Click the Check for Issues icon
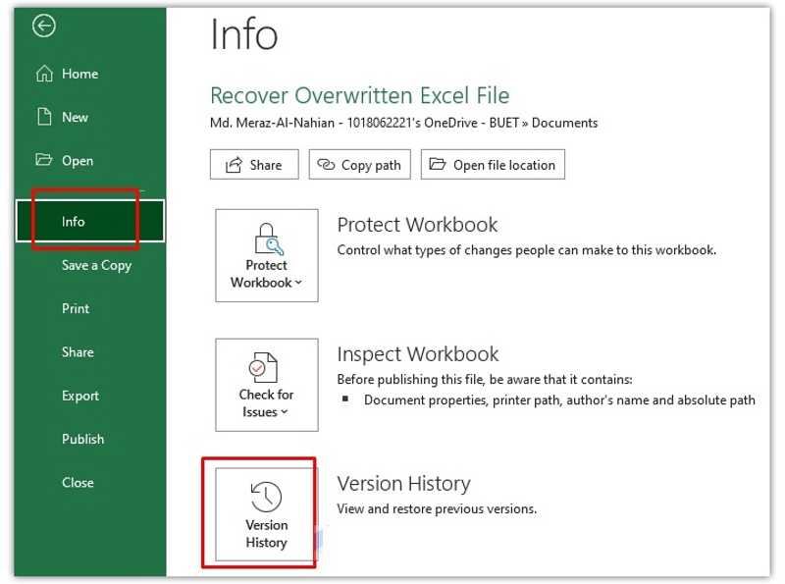The width and height of the screenshot is (785, 584). point(265,365)
